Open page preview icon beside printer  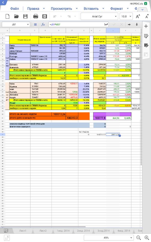click(x=45, y=16)
